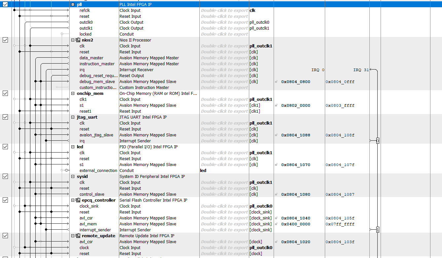Collapse the onchip_mem component
Viewport: 442px width, 258px height.
tap(72, 93)
